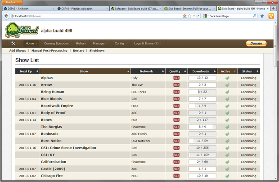Click the SD quality badge for Burn Notice

click(x=176, y=141)
